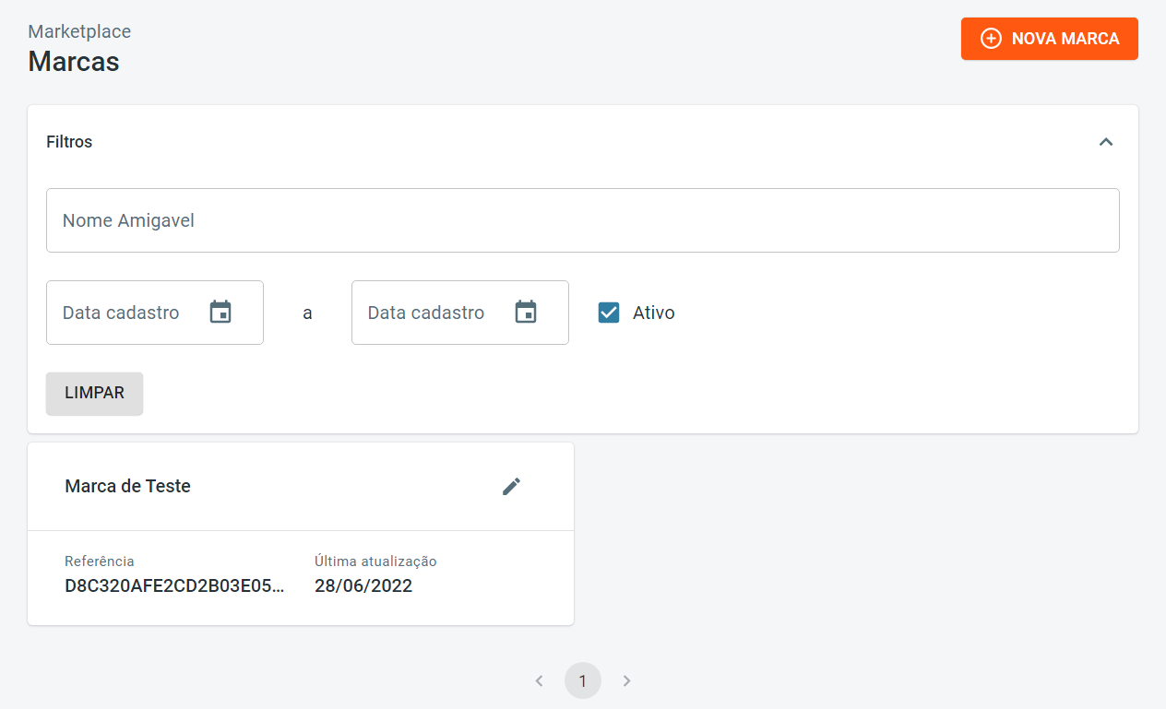
Task: Click the Última atualização date 28/06/2022
Action: click(x=363, y=585)
